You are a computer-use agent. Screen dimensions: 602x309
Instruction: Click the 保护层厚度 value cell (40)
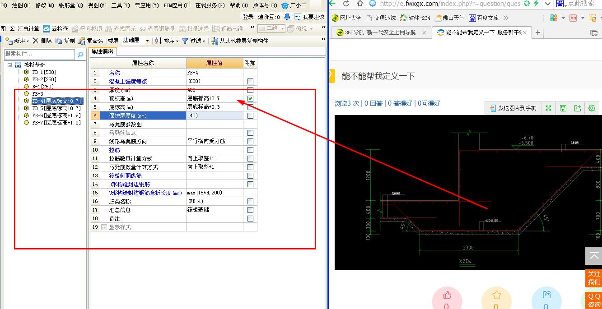pos(215,116)
